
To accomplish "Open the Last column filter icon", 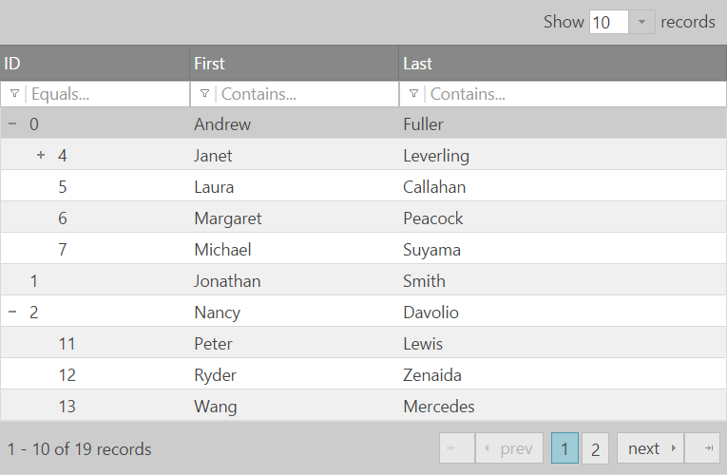I will tap(414, 94).
